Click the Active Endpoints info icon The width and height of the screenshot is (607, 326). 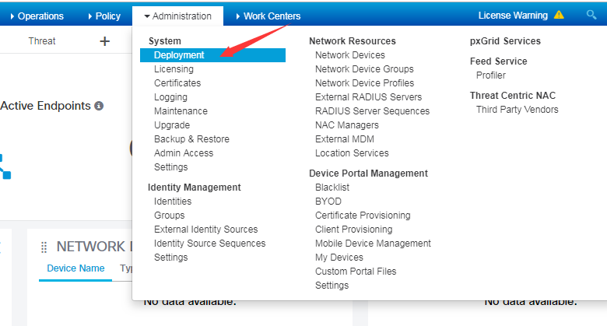pos(99,106)
